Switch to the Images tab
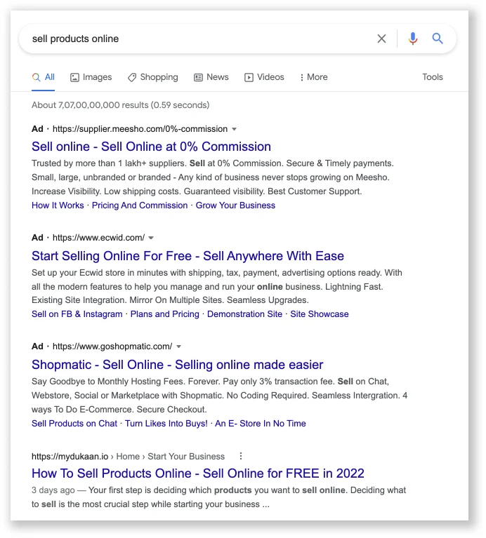Screen dimensions: 486x538 coord(91,77)
